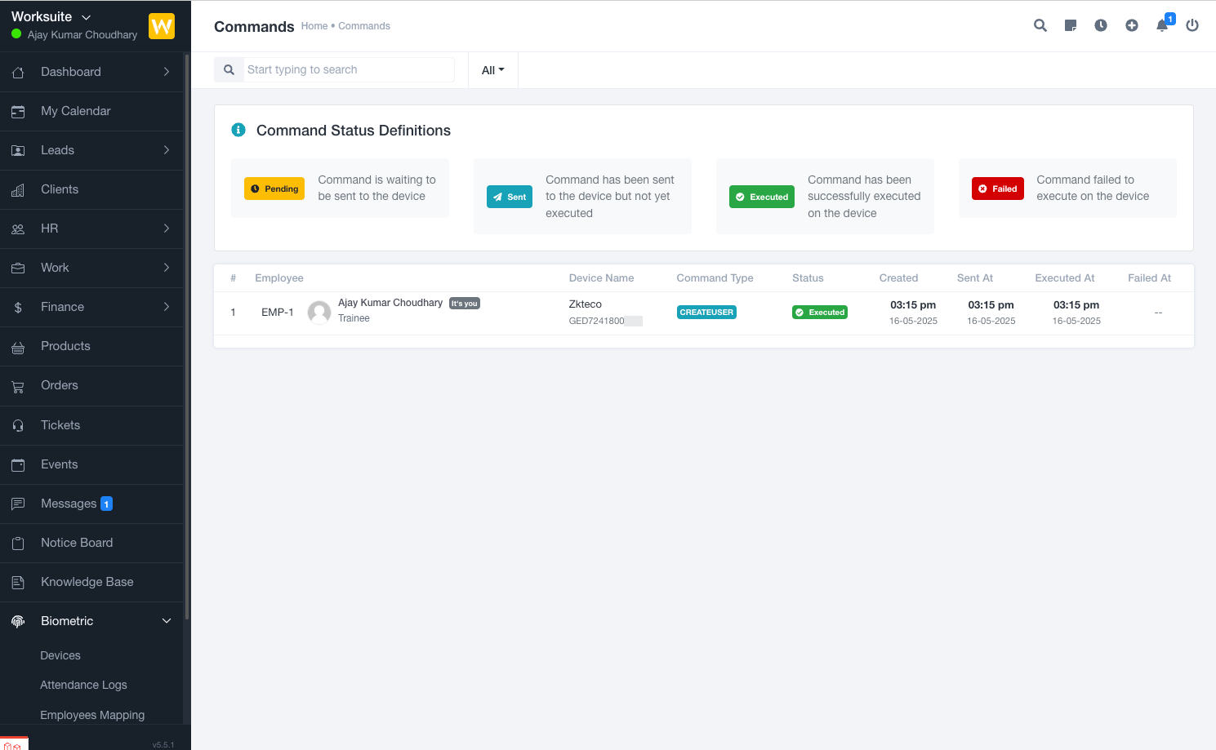Open the sticky notes icon in top bar
The width and height of the screenshot is (1216, 750).
[1071, 25]
